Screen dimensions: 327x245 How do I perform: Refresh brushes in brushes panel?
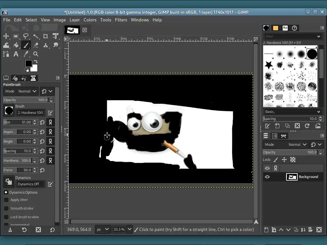click(x=307, y=126)
